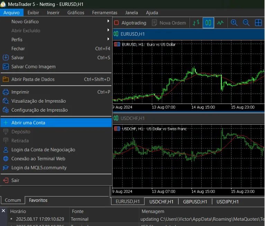Tile windows with grid layout icon
Image resolution: width=265 pixels, height=226 pixels.
point(258,23)
